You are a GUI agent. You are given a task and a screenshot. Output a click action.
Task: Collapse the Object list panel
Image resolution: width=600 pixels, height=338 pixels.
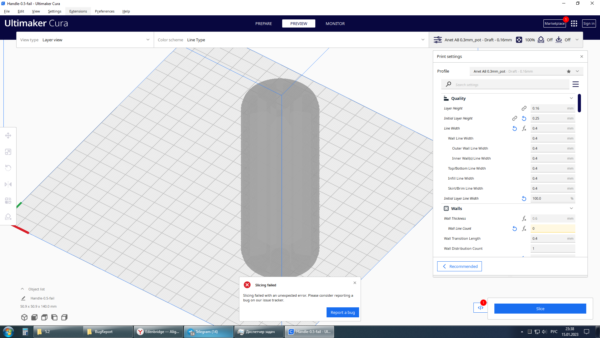tap(22, 289)
